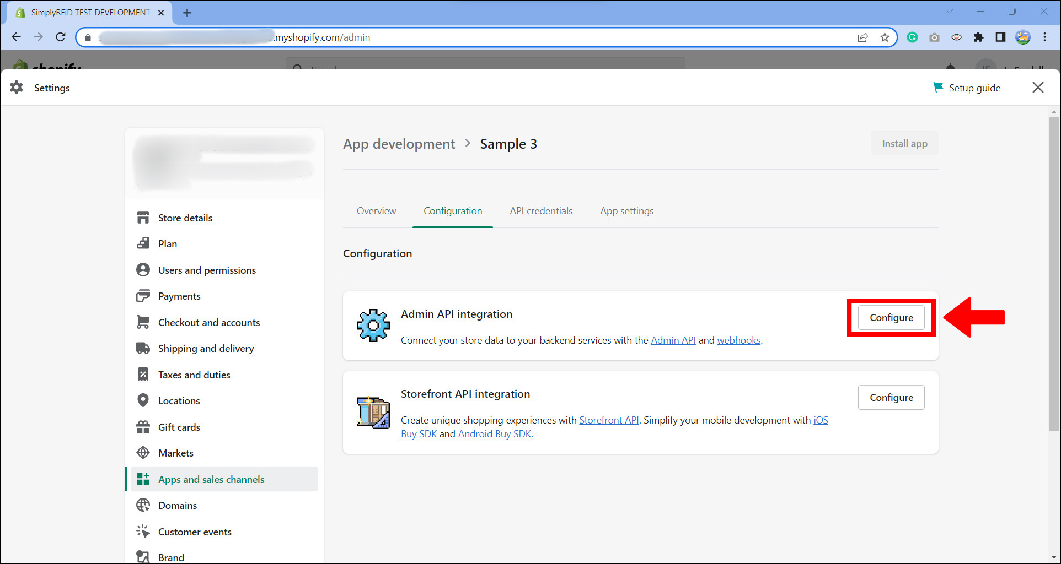Click the Payments card icon
The width and height of the screenshot is (1061, 564).
pyautogui.click(x=143, y=296)
